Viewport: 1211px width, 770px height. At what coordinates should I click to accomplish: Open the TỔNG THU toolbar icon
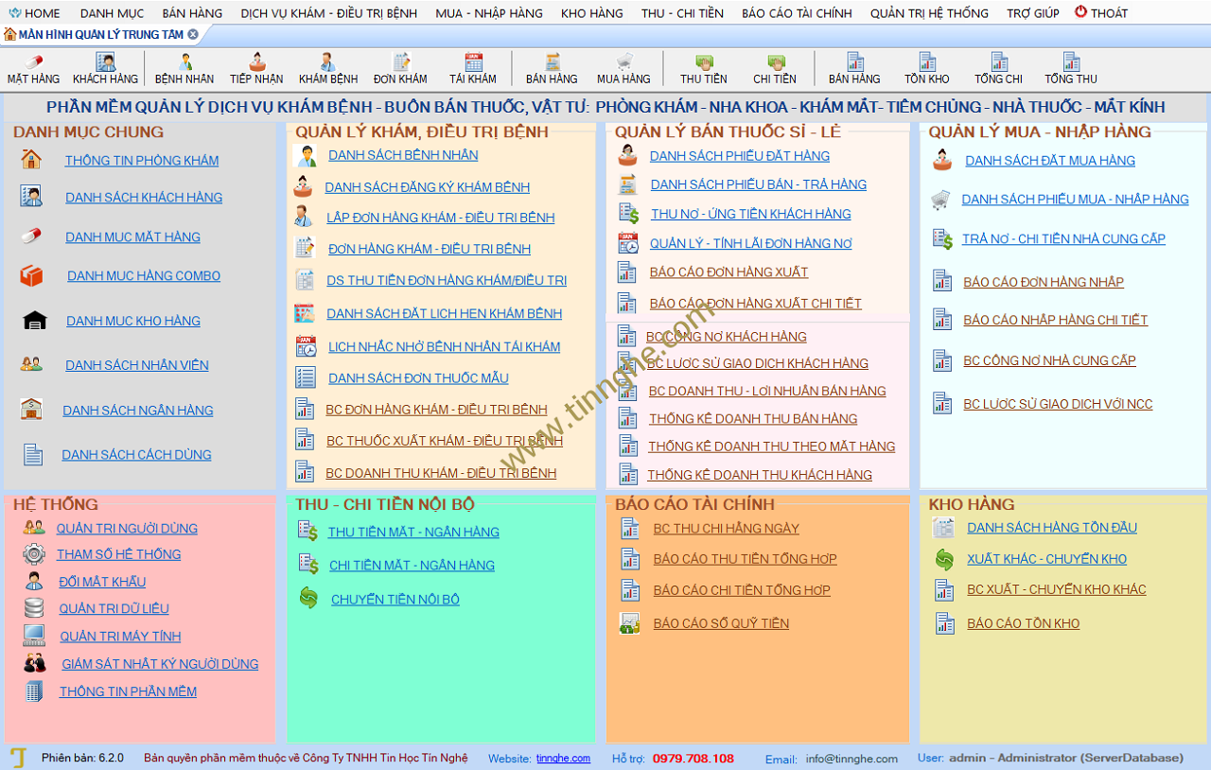tap(1071, 69)
